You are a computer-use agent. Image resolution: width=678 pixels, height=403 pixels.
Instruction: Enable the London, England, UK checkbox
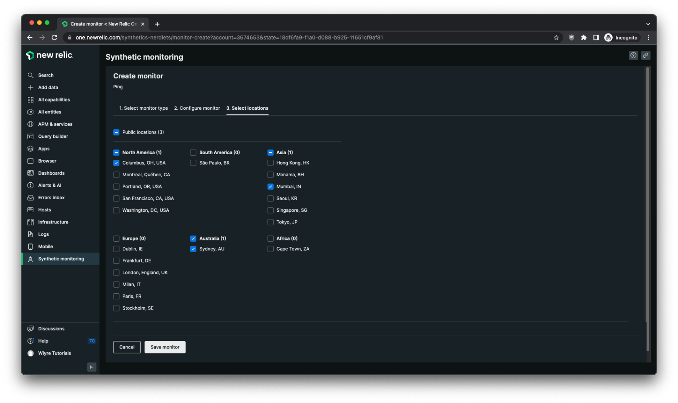[116, 273]
